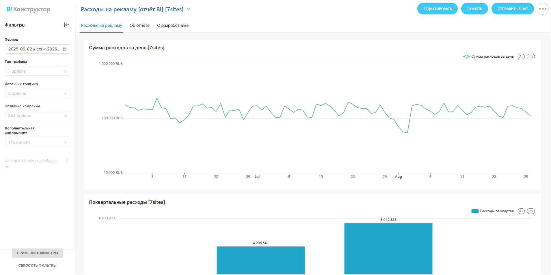The image size is (551, 275).
Task: Open the О разработчике tab
Action: pos(173,25)
